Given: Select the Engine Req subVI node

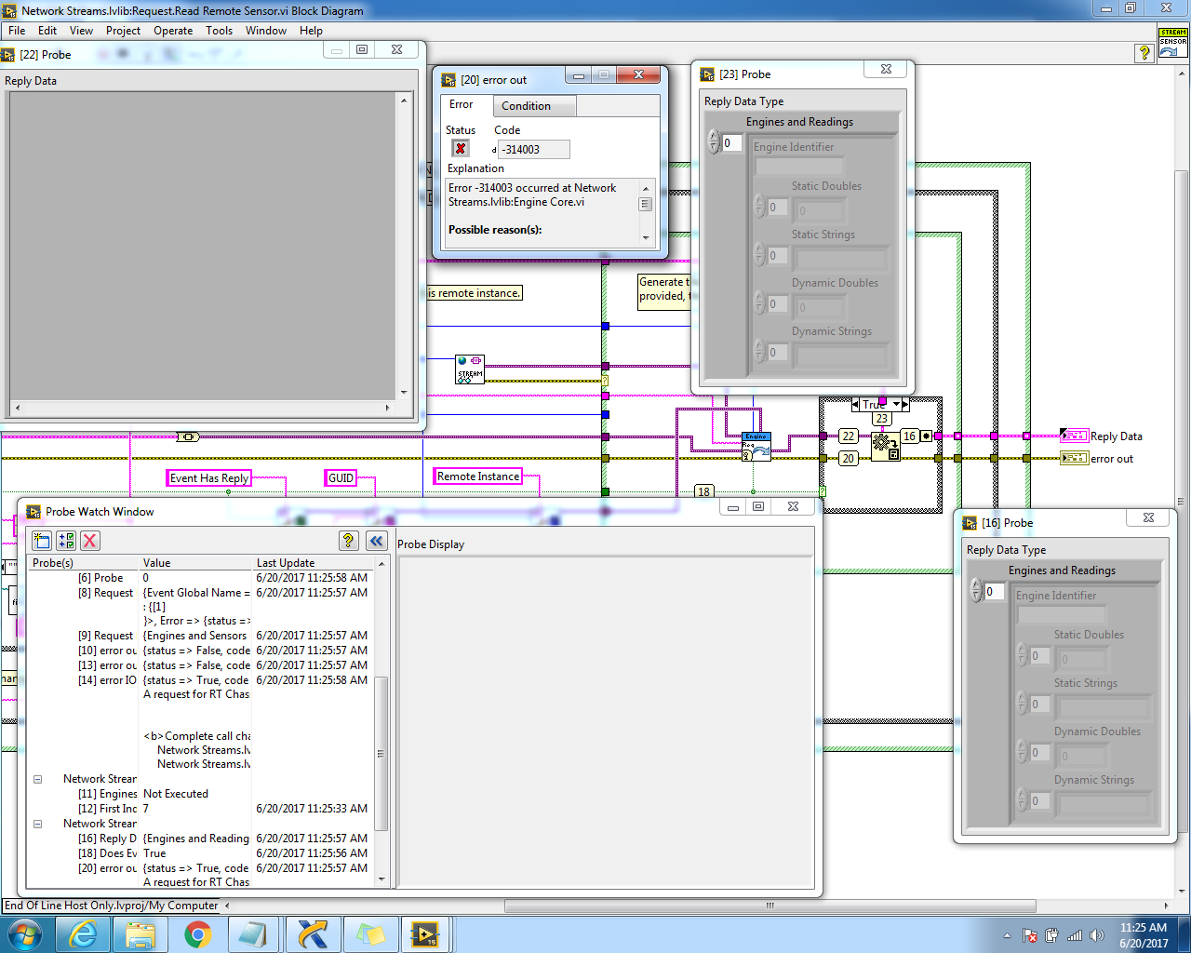Looking at the screenshot, I should 756,447.
